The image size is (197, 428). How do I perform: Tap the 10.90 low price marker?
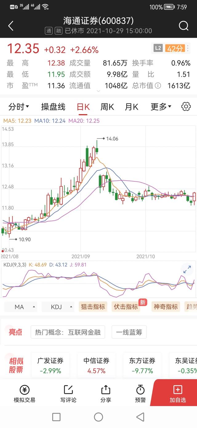(25, 239)
